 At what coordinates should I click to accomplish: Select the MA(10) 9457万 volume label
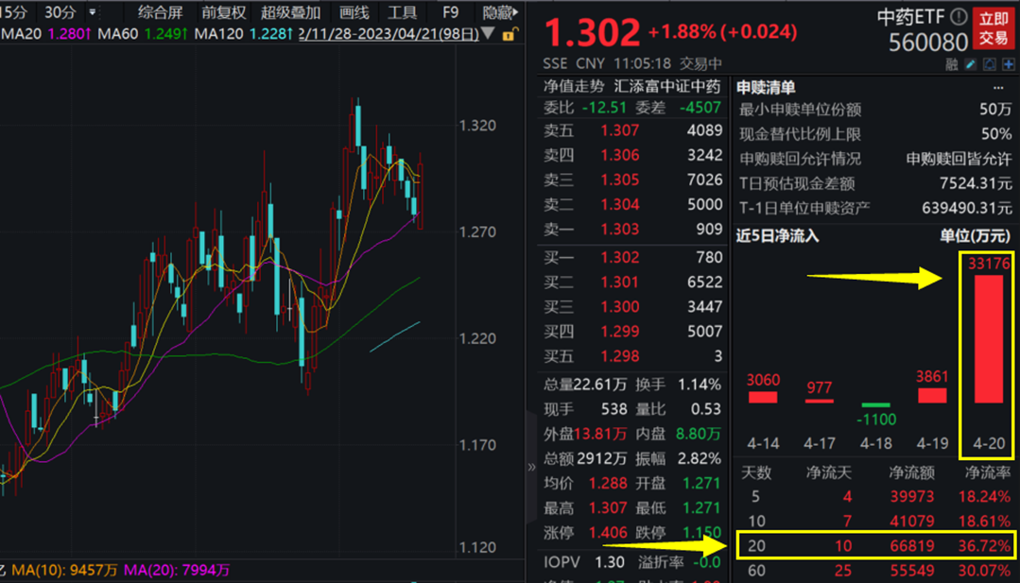pos(63,570)
